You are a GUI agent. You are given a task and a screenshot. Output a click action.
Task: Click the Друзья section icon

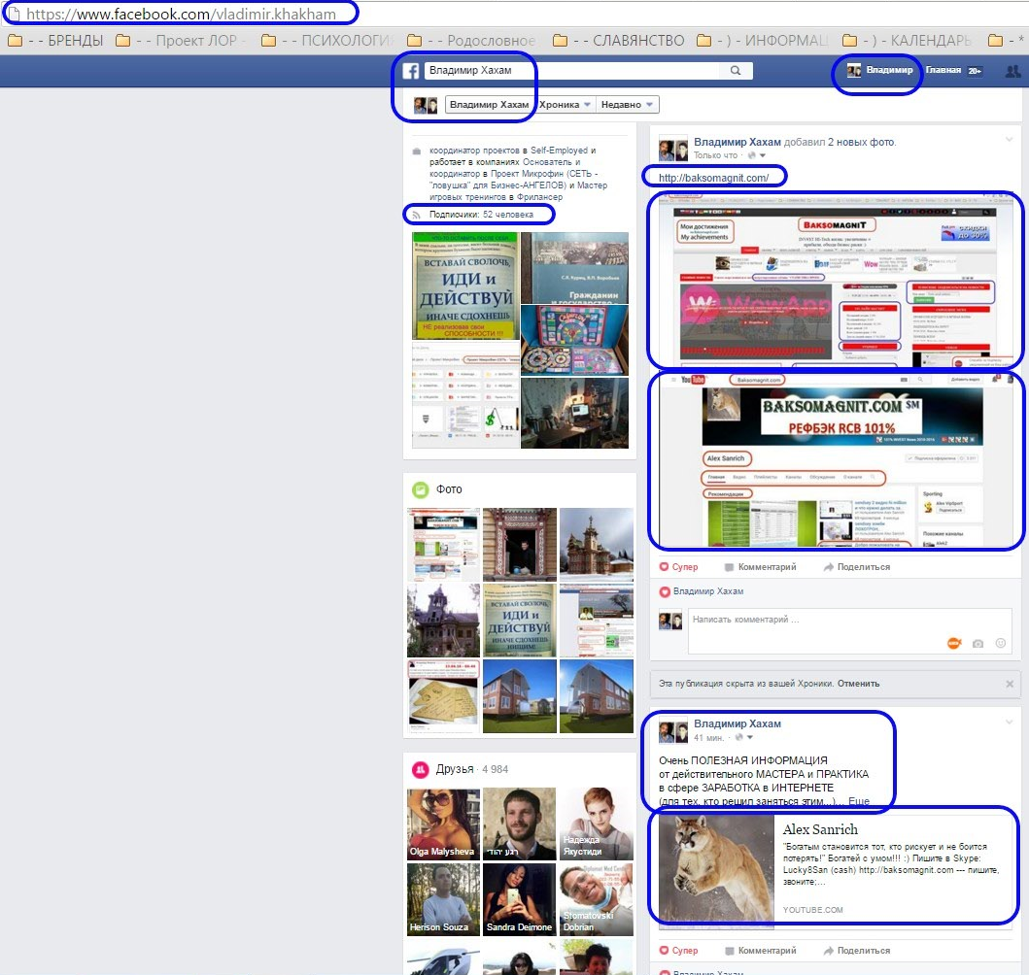point(420,769)
